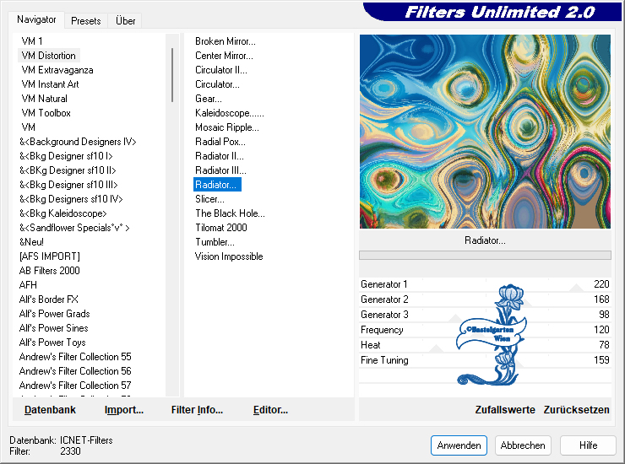Click the filter preview image
625x464 pixels.
pyautogui.click(x=485, y=132)
